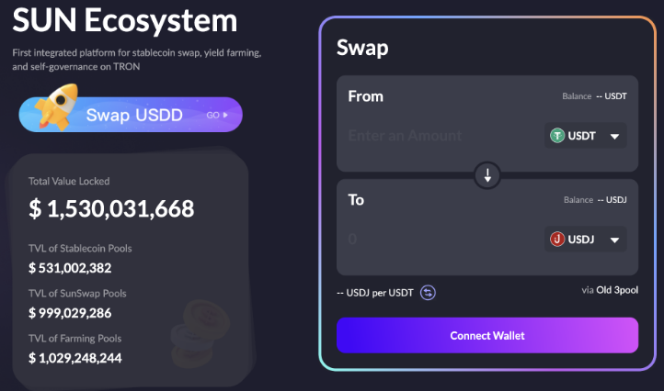Toggle the USDJ per USDT rate switch
The height and width of the screenshot is (391, 664).
click(428, 293)
